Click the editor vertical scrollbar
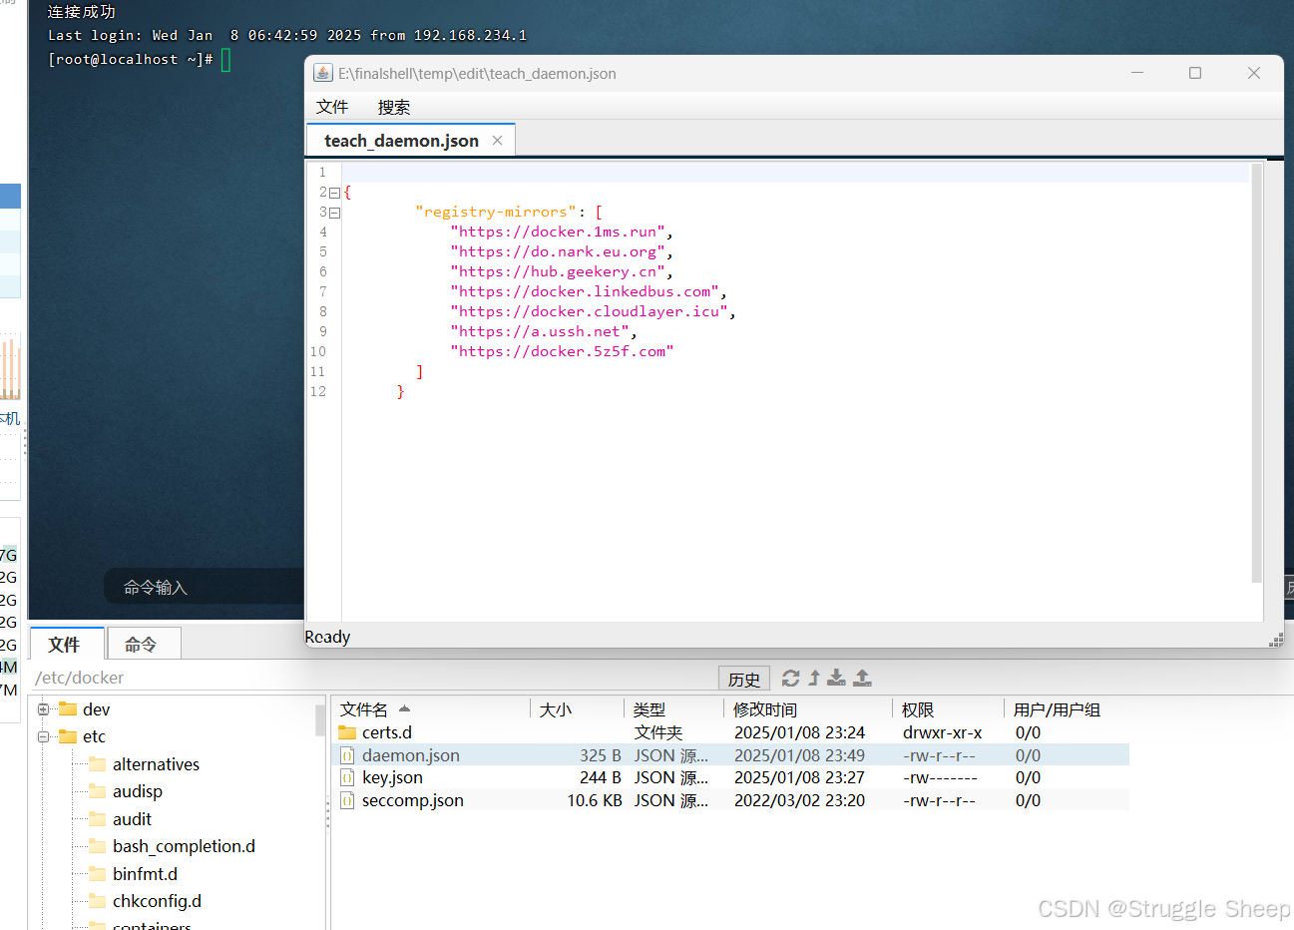The width and height of the screenshot is (1294, 930). [1256, 373]
